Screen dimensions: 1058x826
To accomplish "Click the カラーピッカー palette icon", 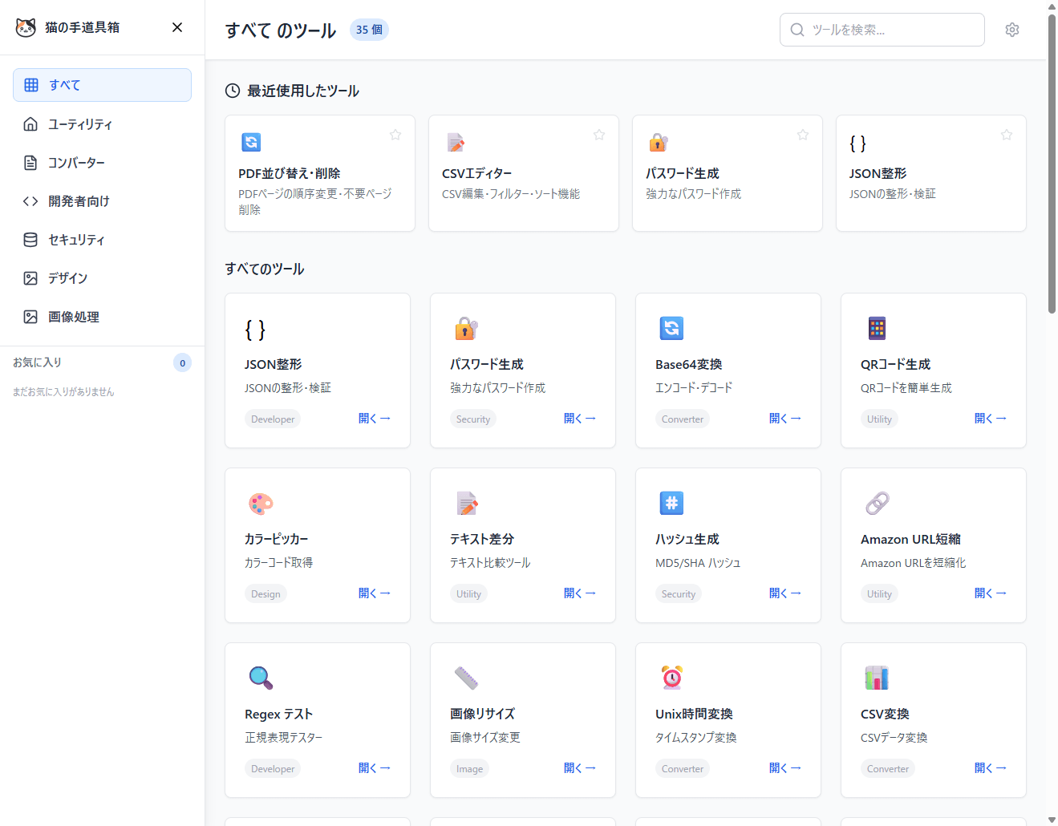I will point(261,504).
